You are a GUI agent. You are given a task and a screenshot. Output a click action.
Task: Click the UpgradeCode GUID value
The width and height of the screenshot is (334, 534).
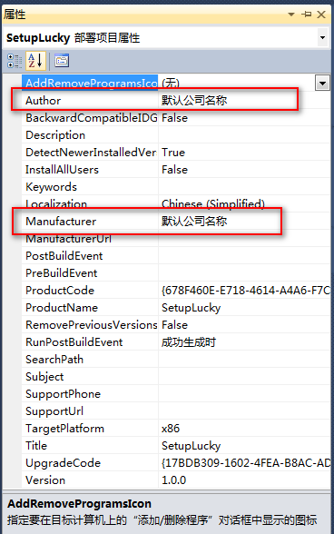[x=245, y=463]
